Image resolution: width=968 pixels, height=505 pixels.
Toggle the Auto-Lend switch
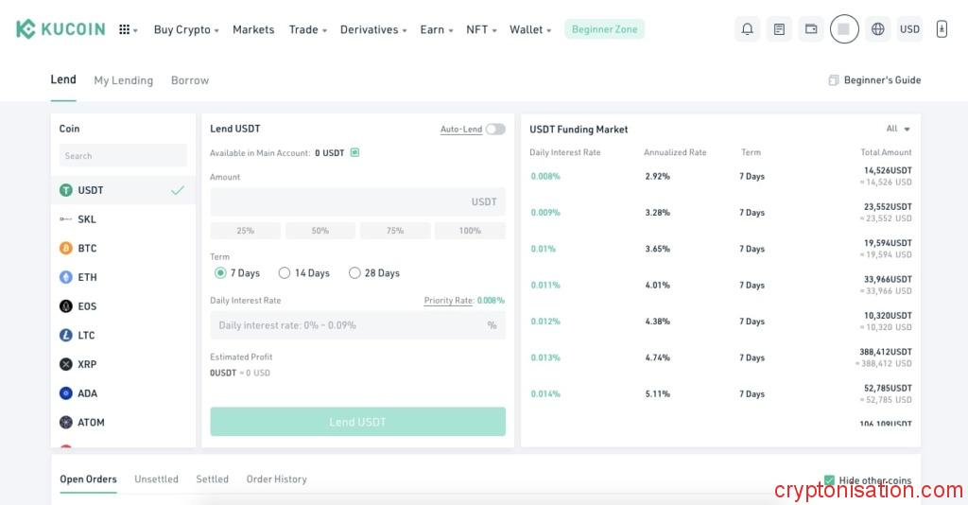(495, 130)
